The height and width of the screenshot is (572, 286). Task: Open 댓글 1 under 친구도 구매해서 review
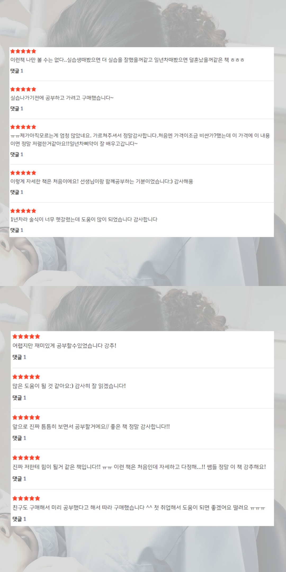tap(19, 519)
